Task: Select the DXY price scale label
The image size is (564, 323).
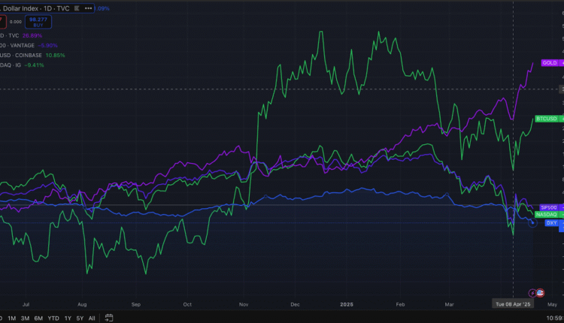Action: pos(551,223)
